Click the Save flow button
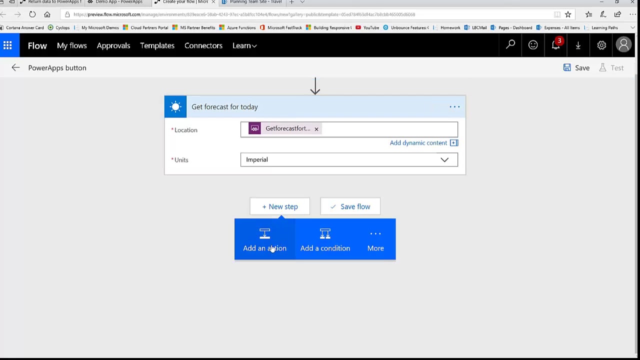The height and width of the screenshot is (360, 640). [350, 206]
